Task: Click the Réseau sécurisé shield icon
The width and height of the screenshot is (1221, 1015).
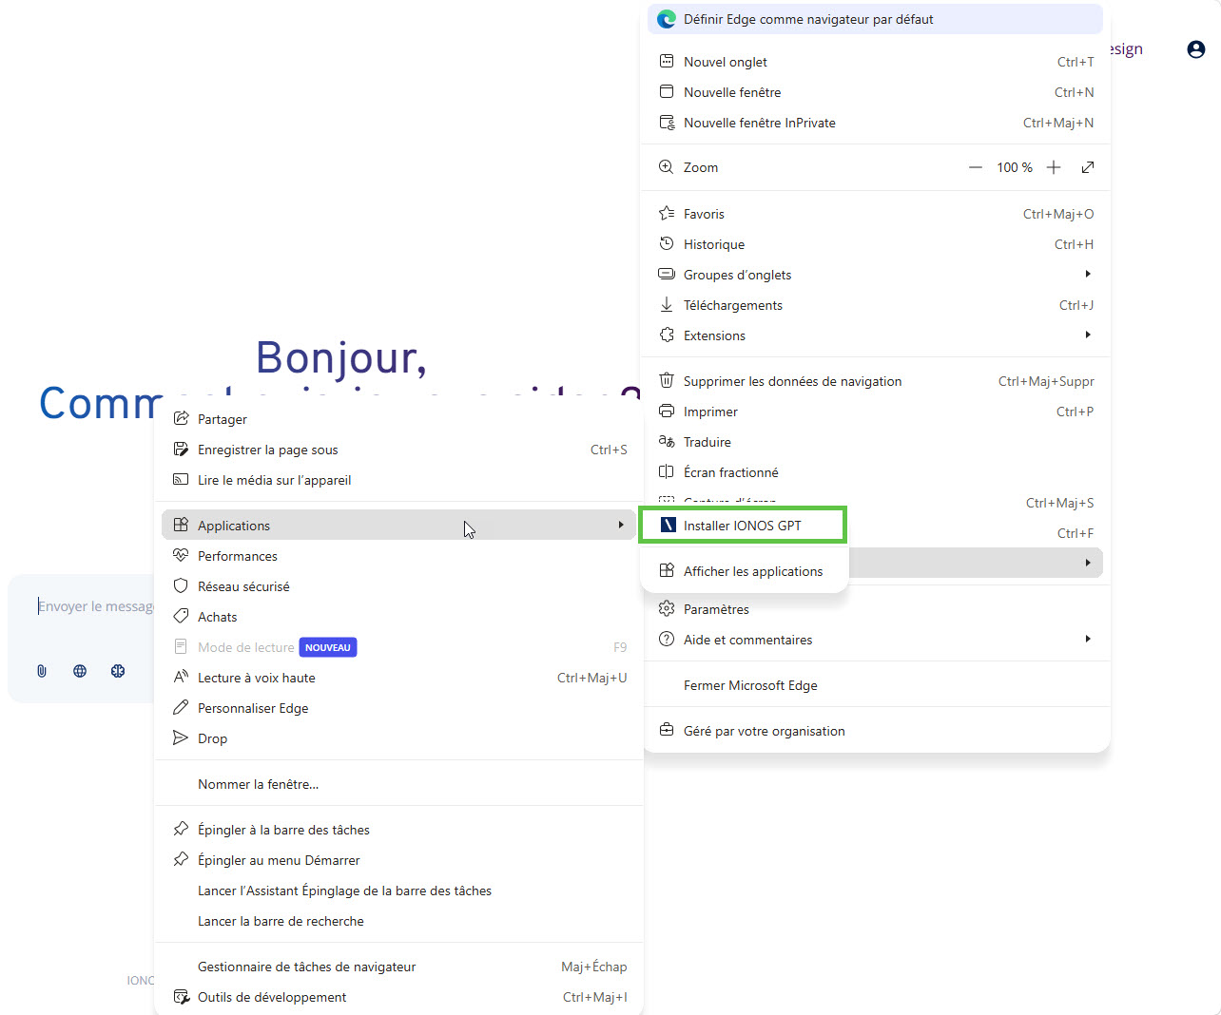Action: click(181, 586)
